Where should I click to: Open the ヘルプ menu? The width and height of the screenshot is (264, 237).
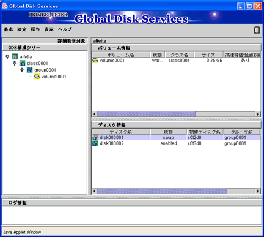click(65, 29)
